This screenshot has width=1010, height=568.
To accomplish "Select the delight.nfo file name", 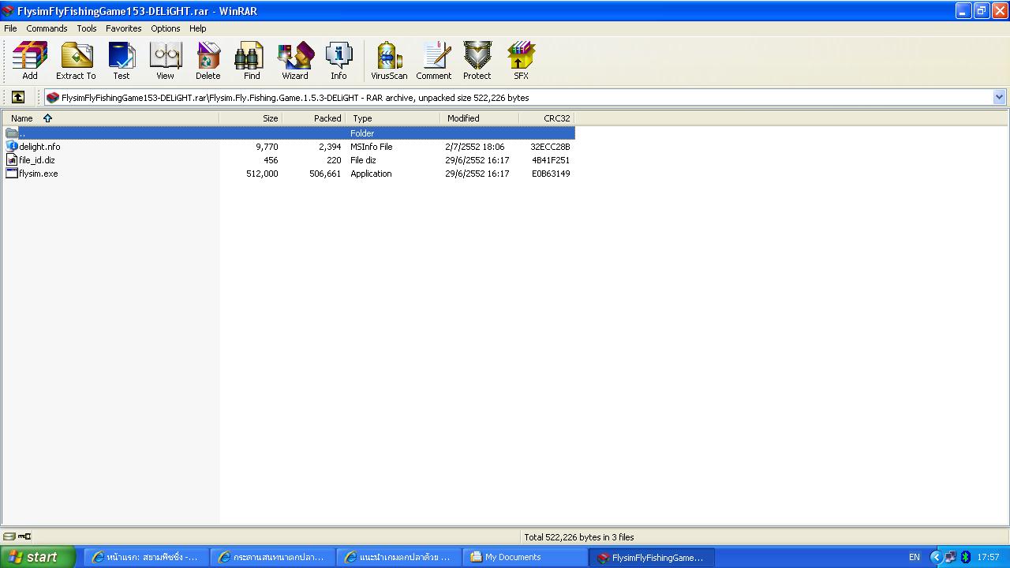I will tap(39, 147).
